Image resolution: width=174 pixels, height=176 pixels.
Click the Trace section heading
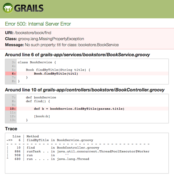coord(11,129)
